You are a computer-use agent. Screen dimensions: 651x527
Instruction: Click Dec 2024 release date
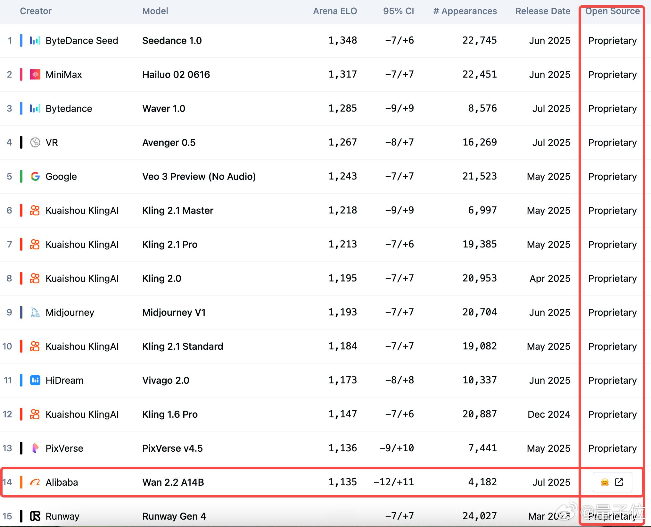[549, 414]
